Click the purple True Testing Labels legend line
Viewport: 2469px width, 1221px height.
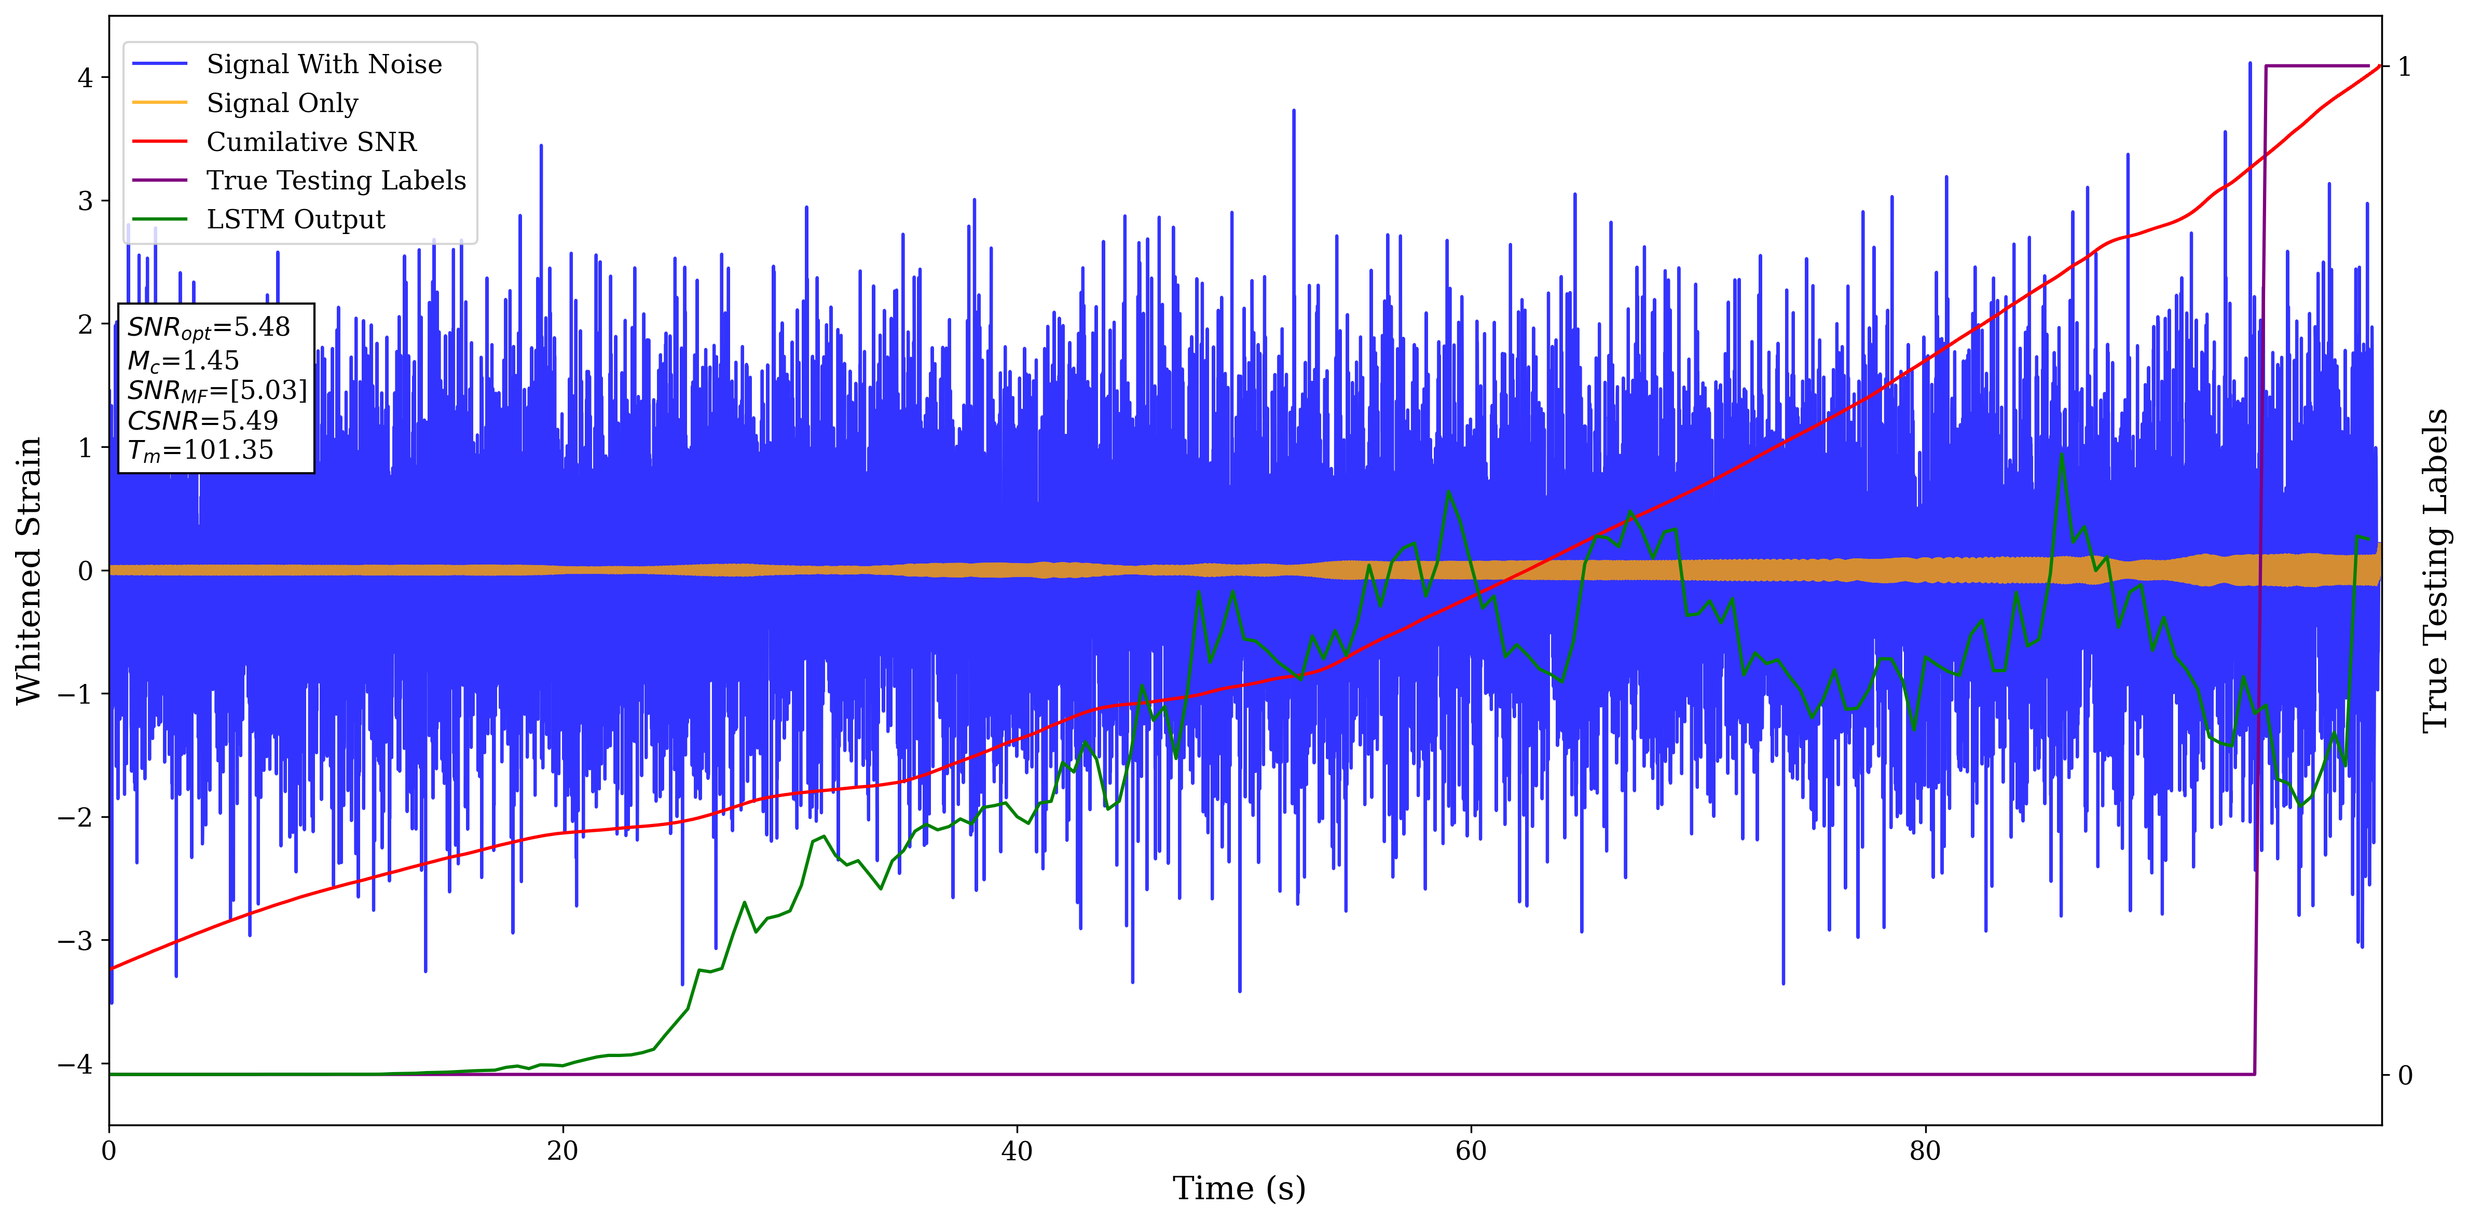click(x=159, y=180)
